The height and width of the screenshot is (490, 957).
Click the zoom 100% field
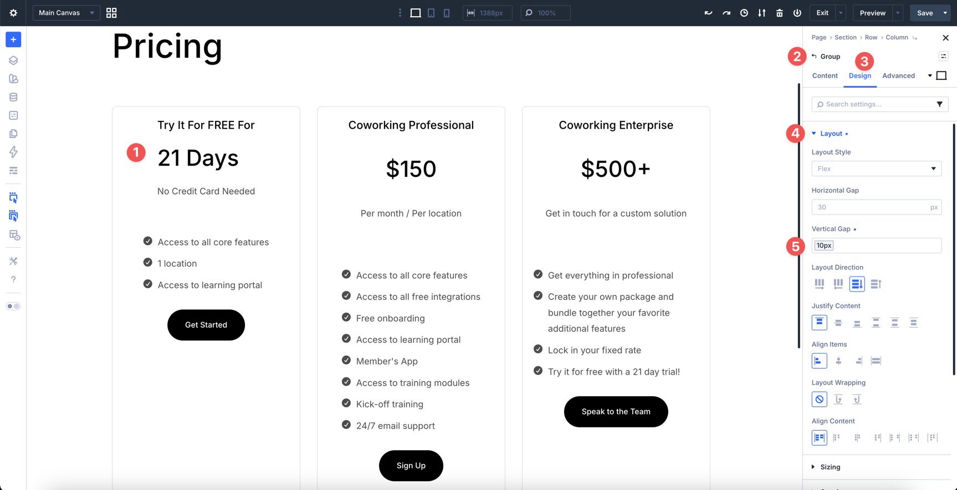545,13
